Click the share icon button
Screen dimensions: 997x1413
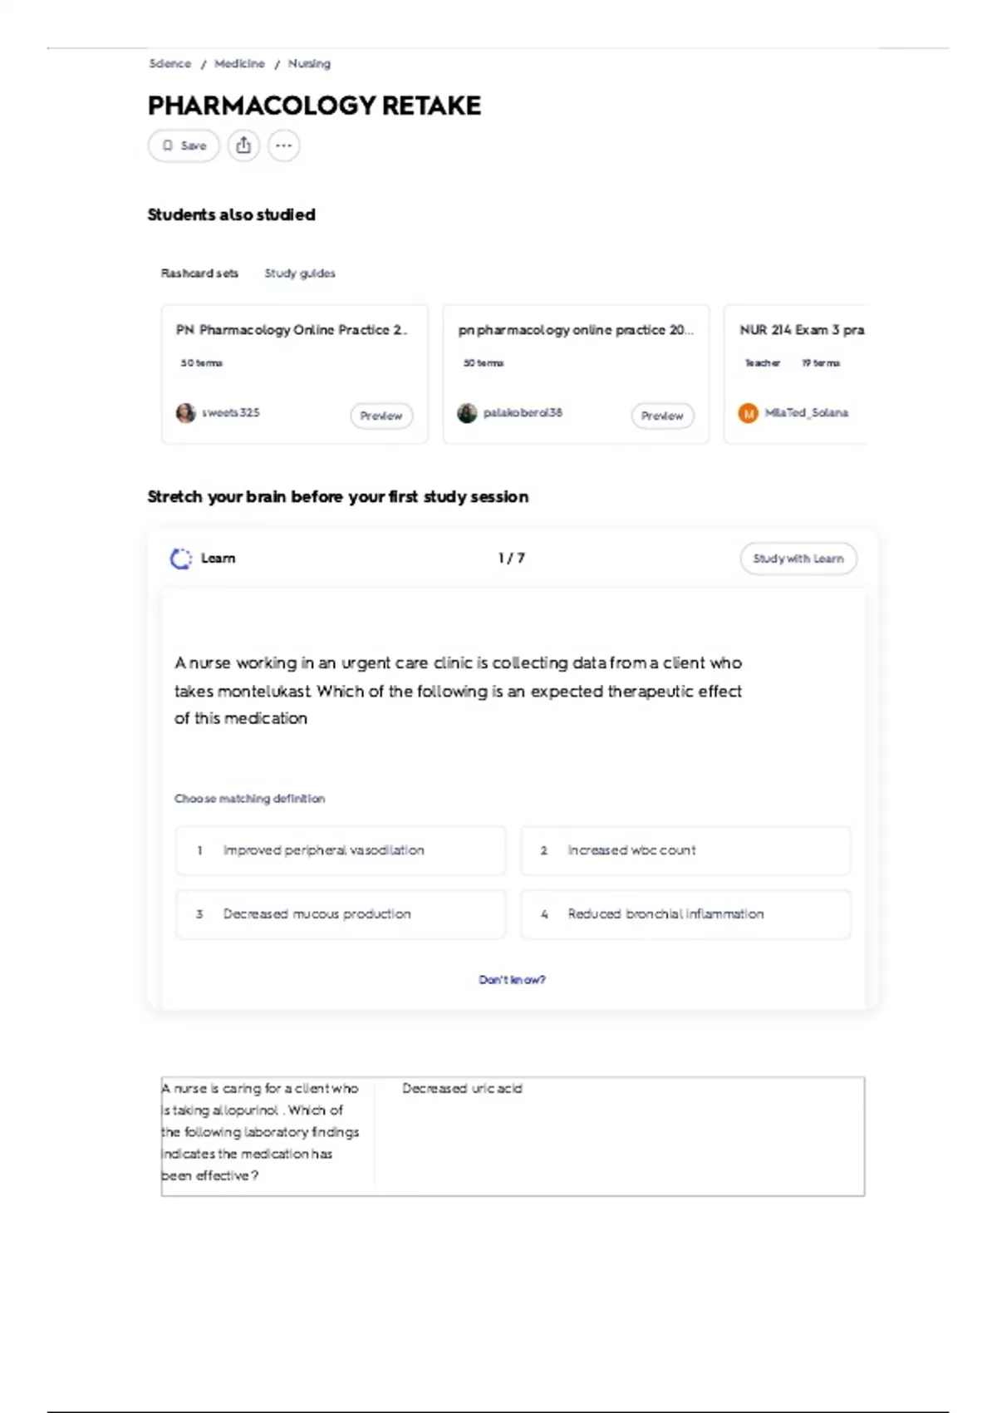[243, 145]
